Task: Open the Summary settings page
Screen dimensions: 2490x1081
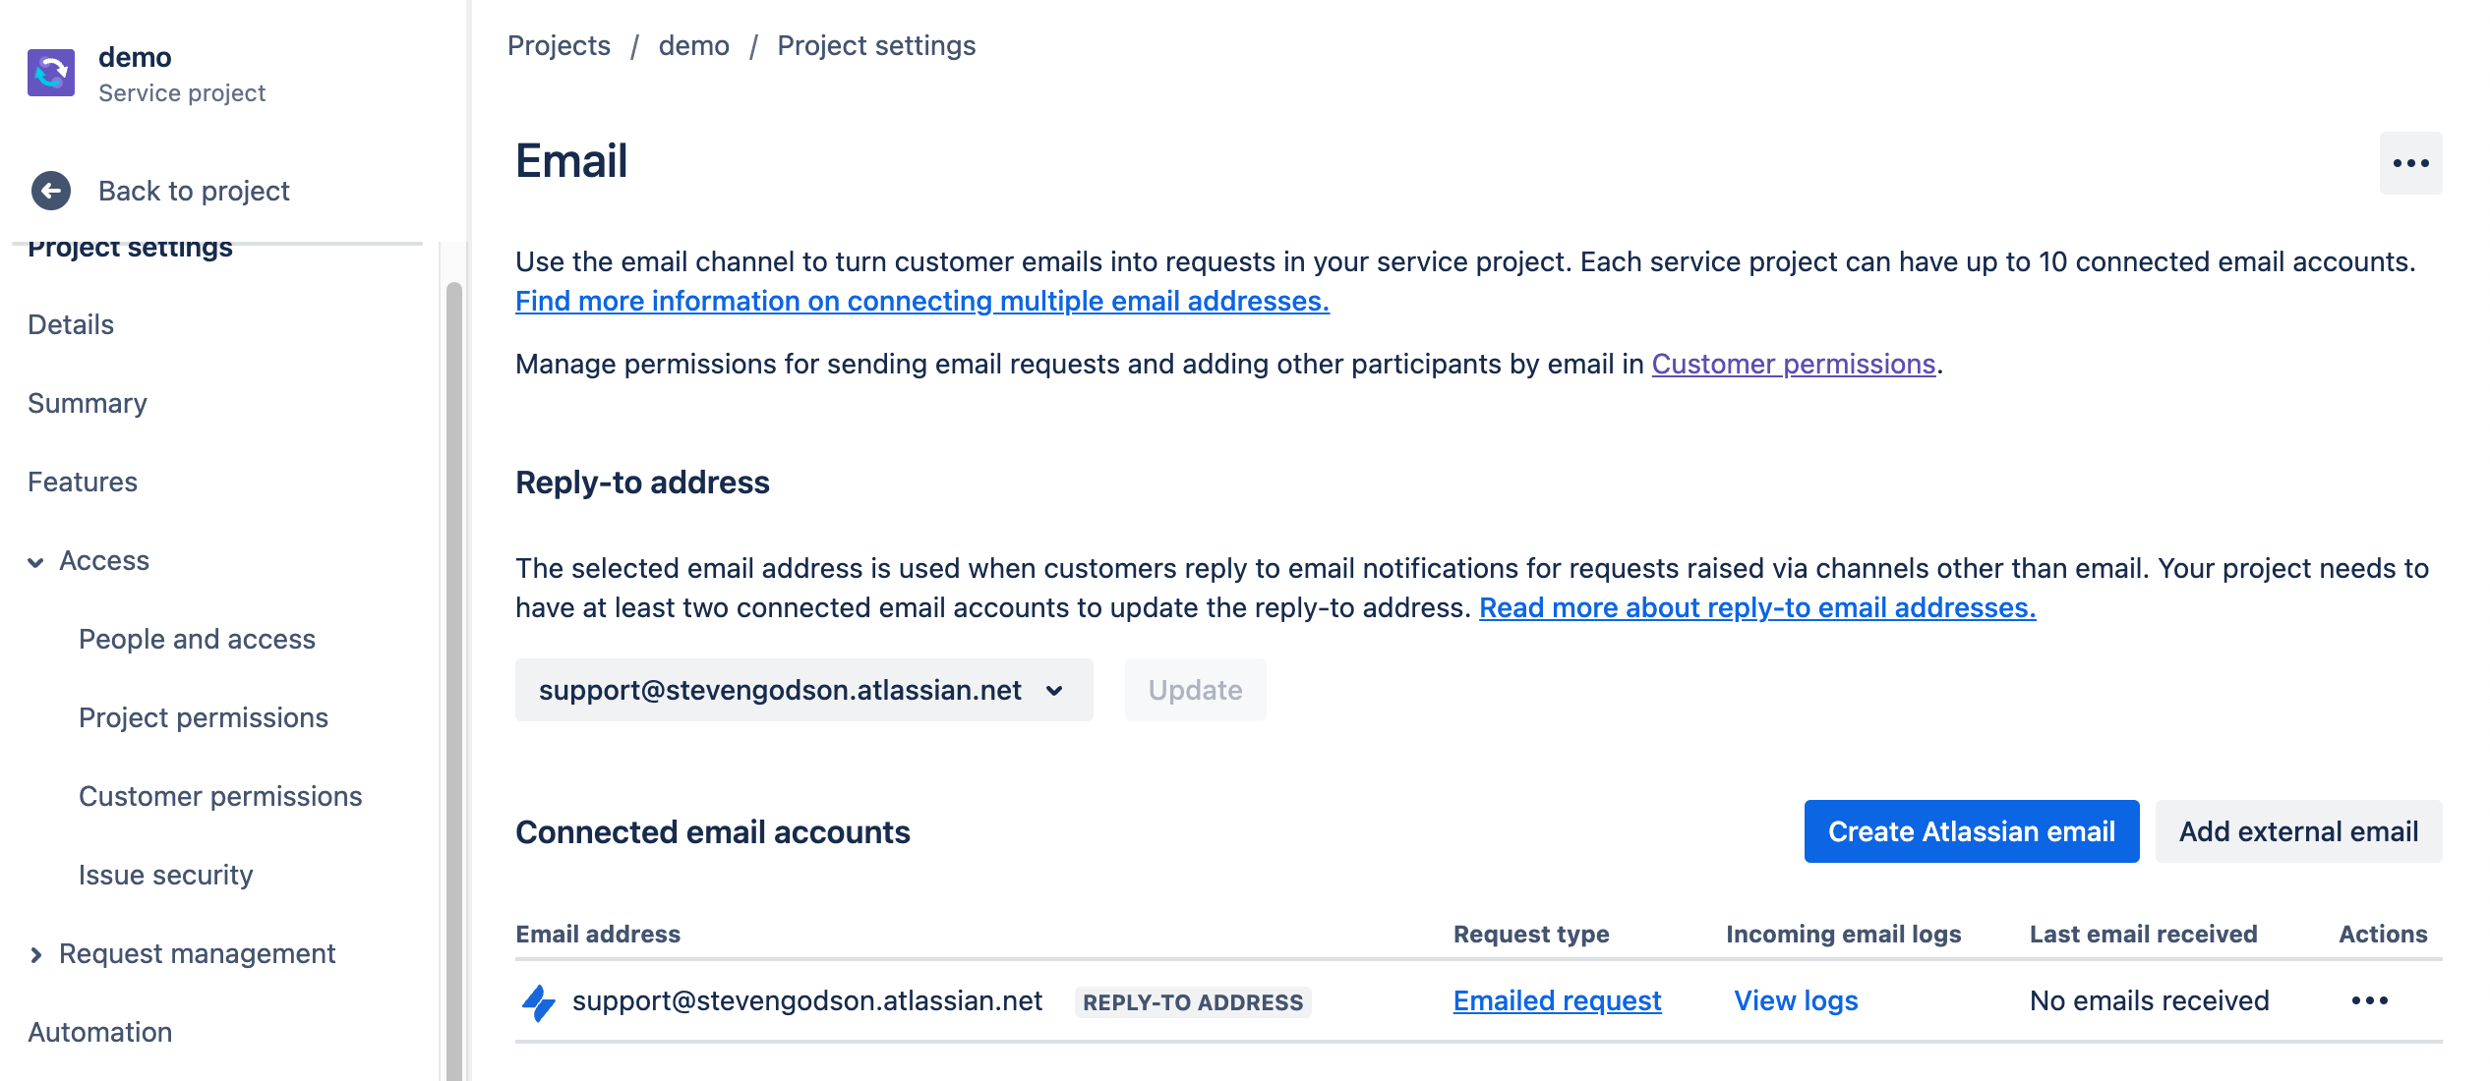Action: pyautogui.click(x=88, y=403)
